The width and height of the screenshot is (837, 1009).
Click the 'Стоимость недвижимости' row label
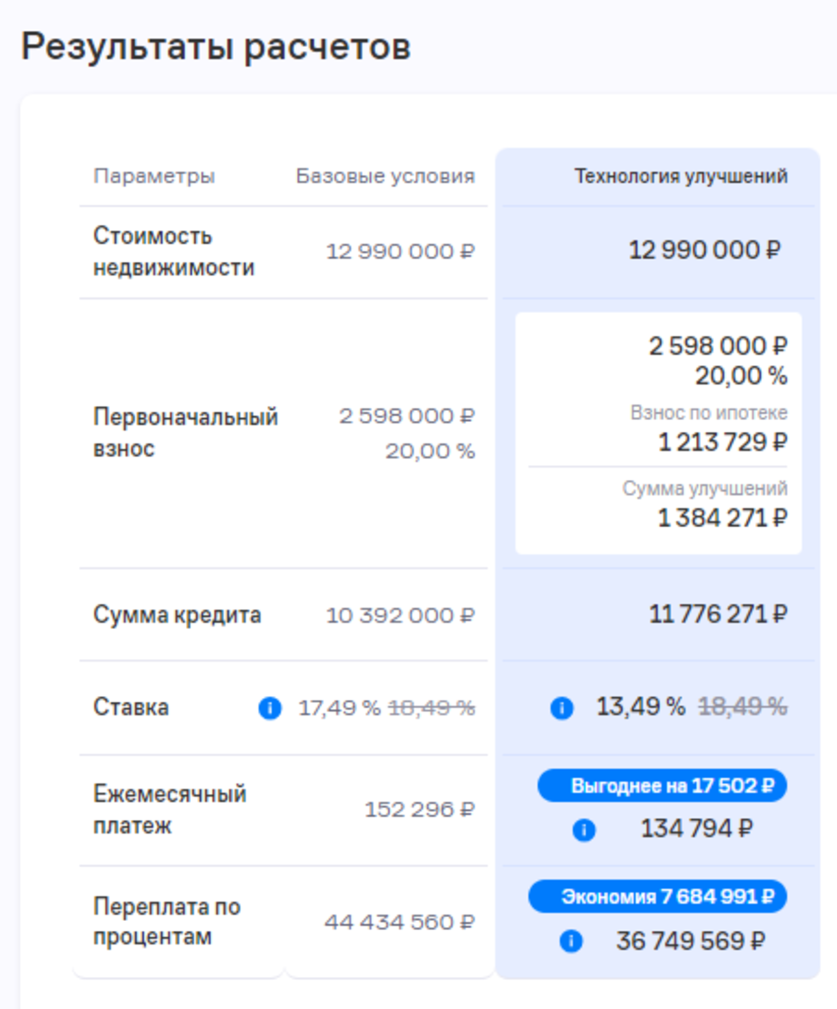click(x=174, y=252)
